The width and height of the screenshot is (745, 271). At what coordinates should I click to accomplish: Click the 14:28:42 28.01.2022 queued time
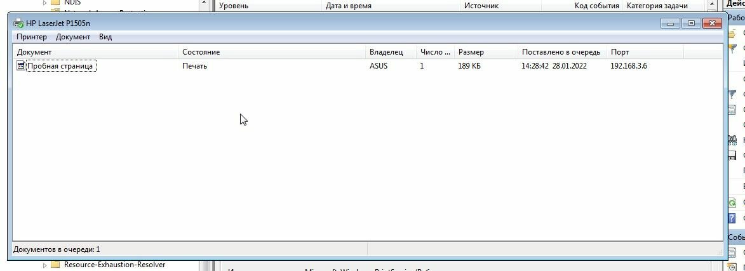pos(554,66)
